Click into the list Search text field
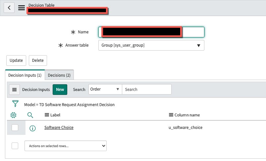This screenshot has width=266, height=161. pos(147,89)
